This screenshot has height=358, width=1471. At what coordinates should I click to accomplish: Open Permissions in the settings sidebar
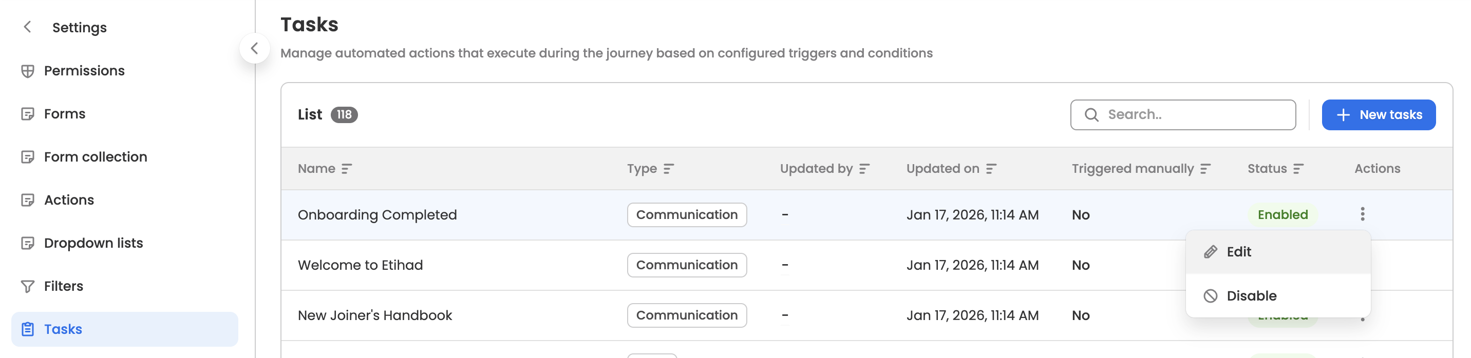click(x=84, y=71)
